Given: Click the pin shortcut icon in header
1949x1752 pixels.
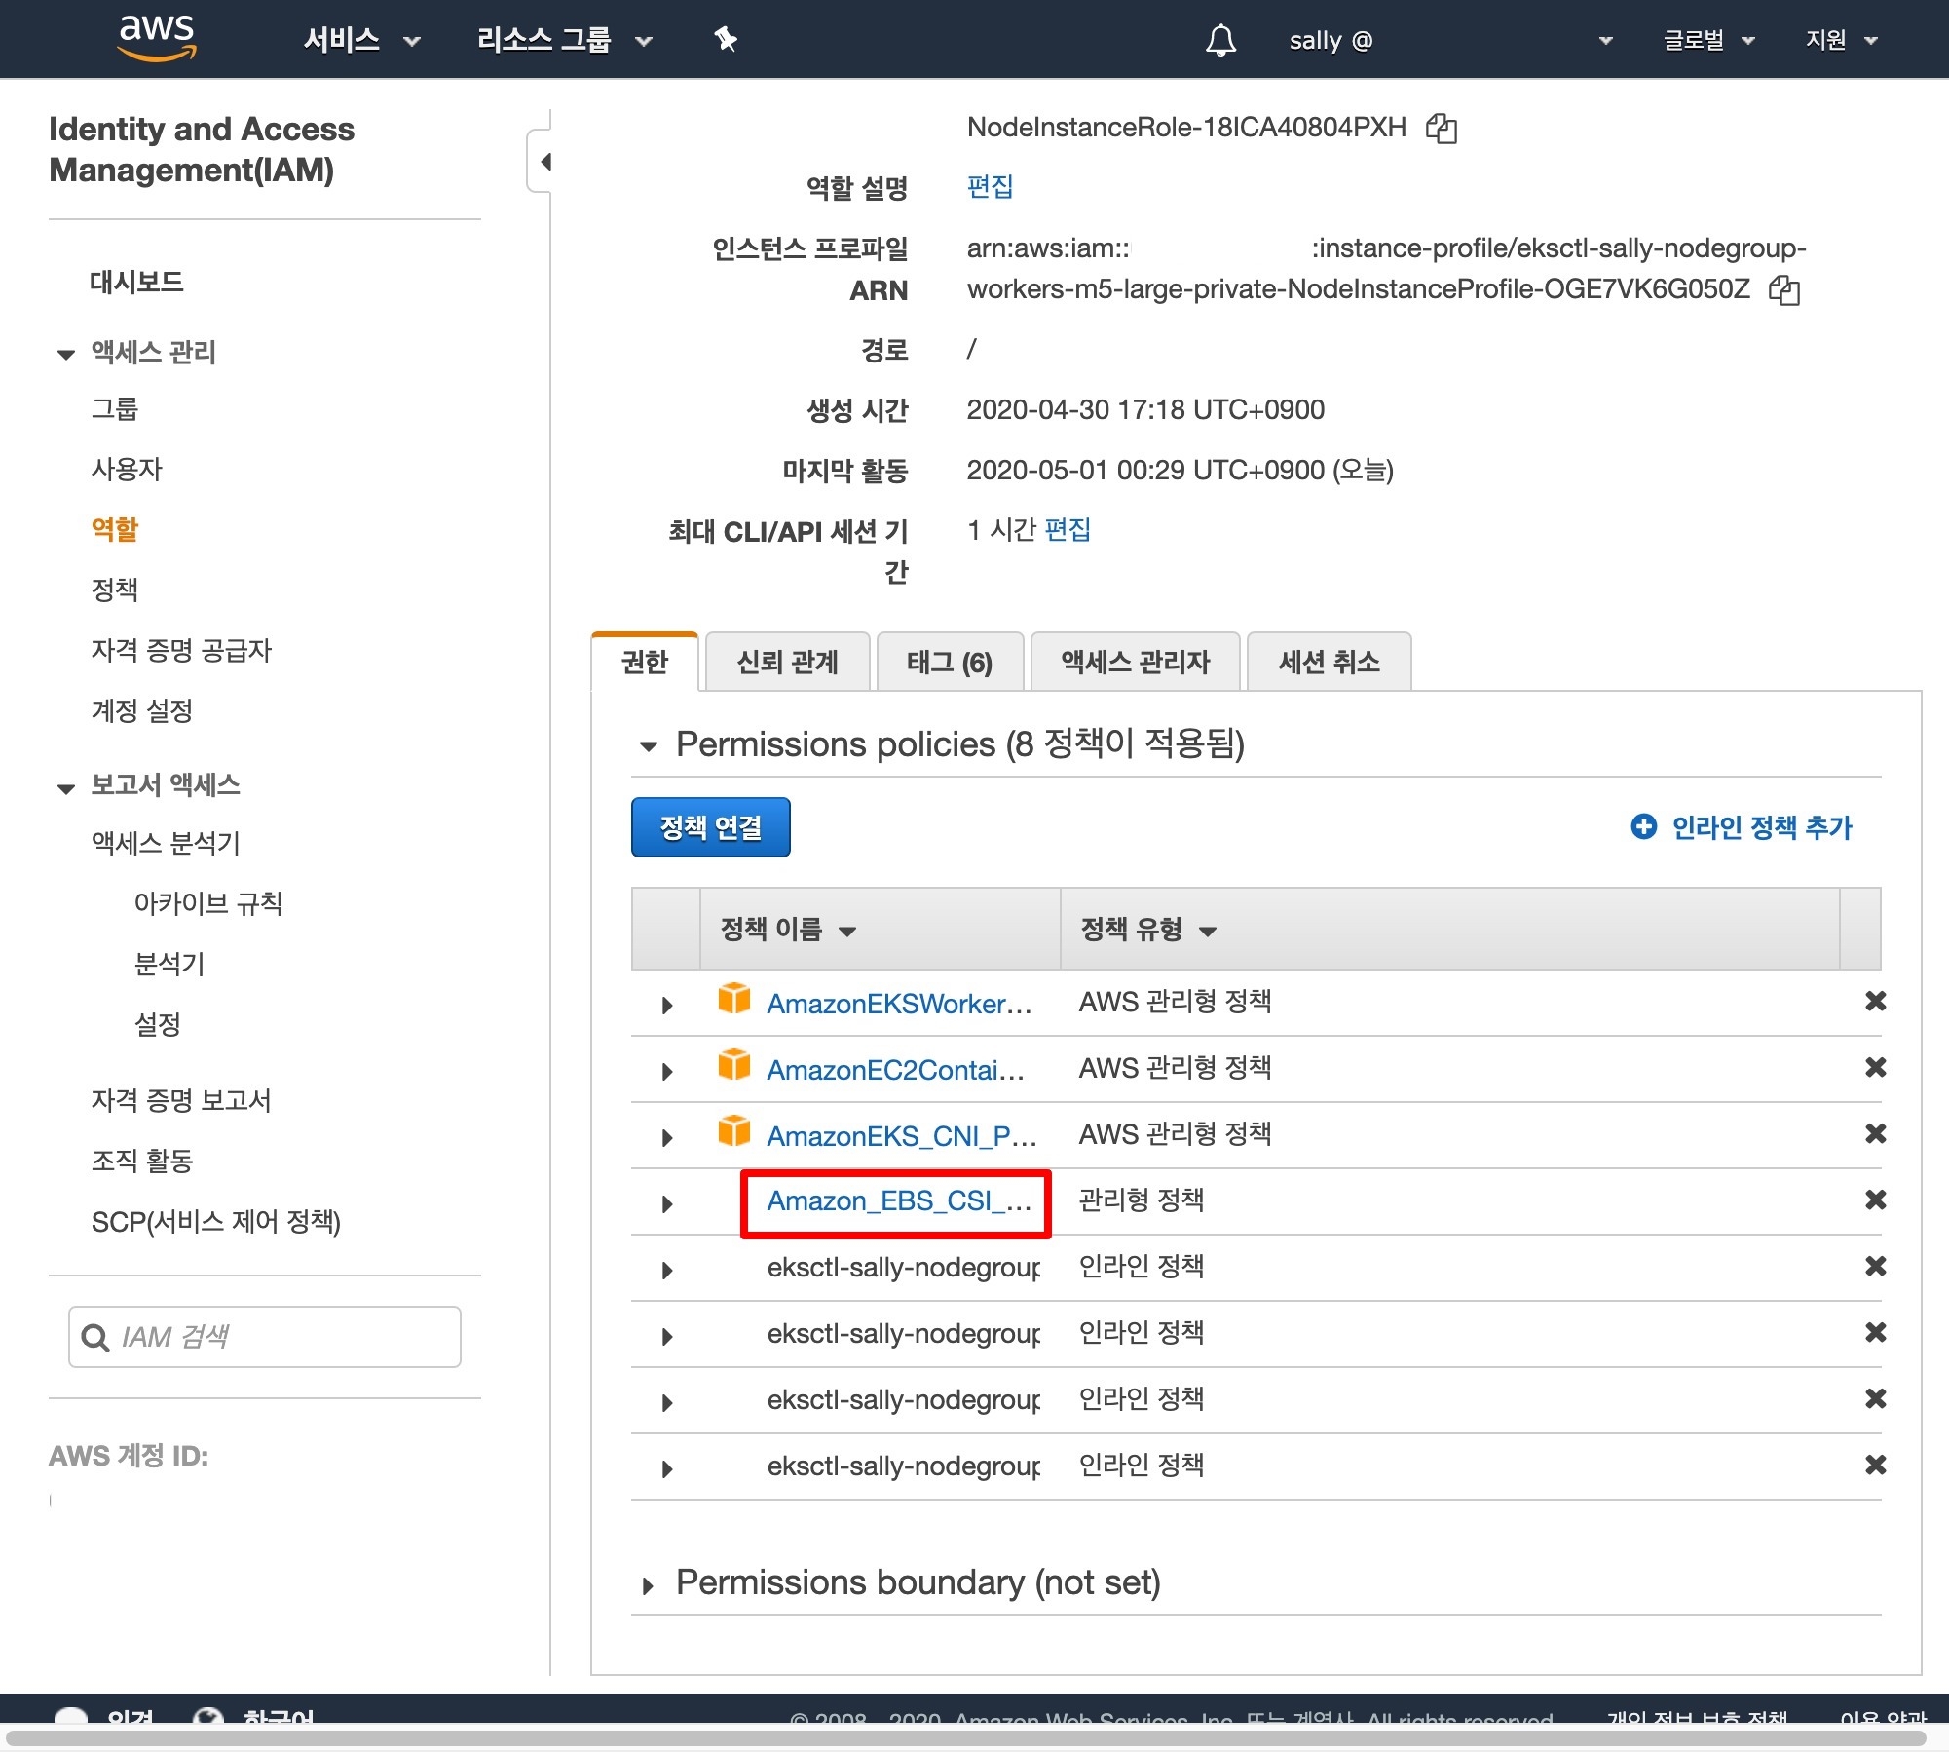Looking at the screenshot, I should (726, 40).
